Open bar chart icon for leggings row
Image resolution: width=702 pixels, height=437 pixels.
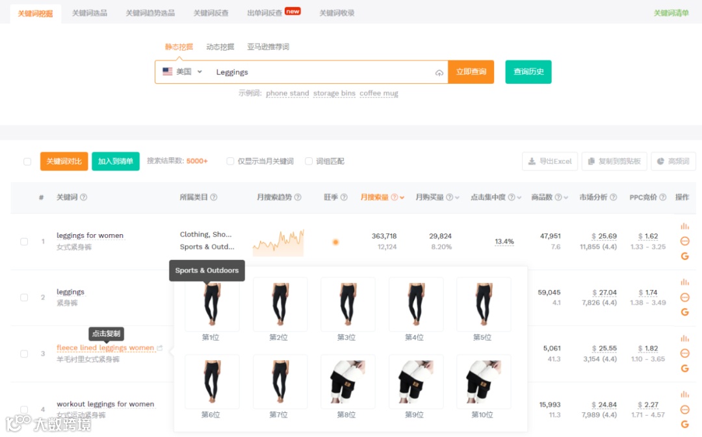tap(684, 282)
